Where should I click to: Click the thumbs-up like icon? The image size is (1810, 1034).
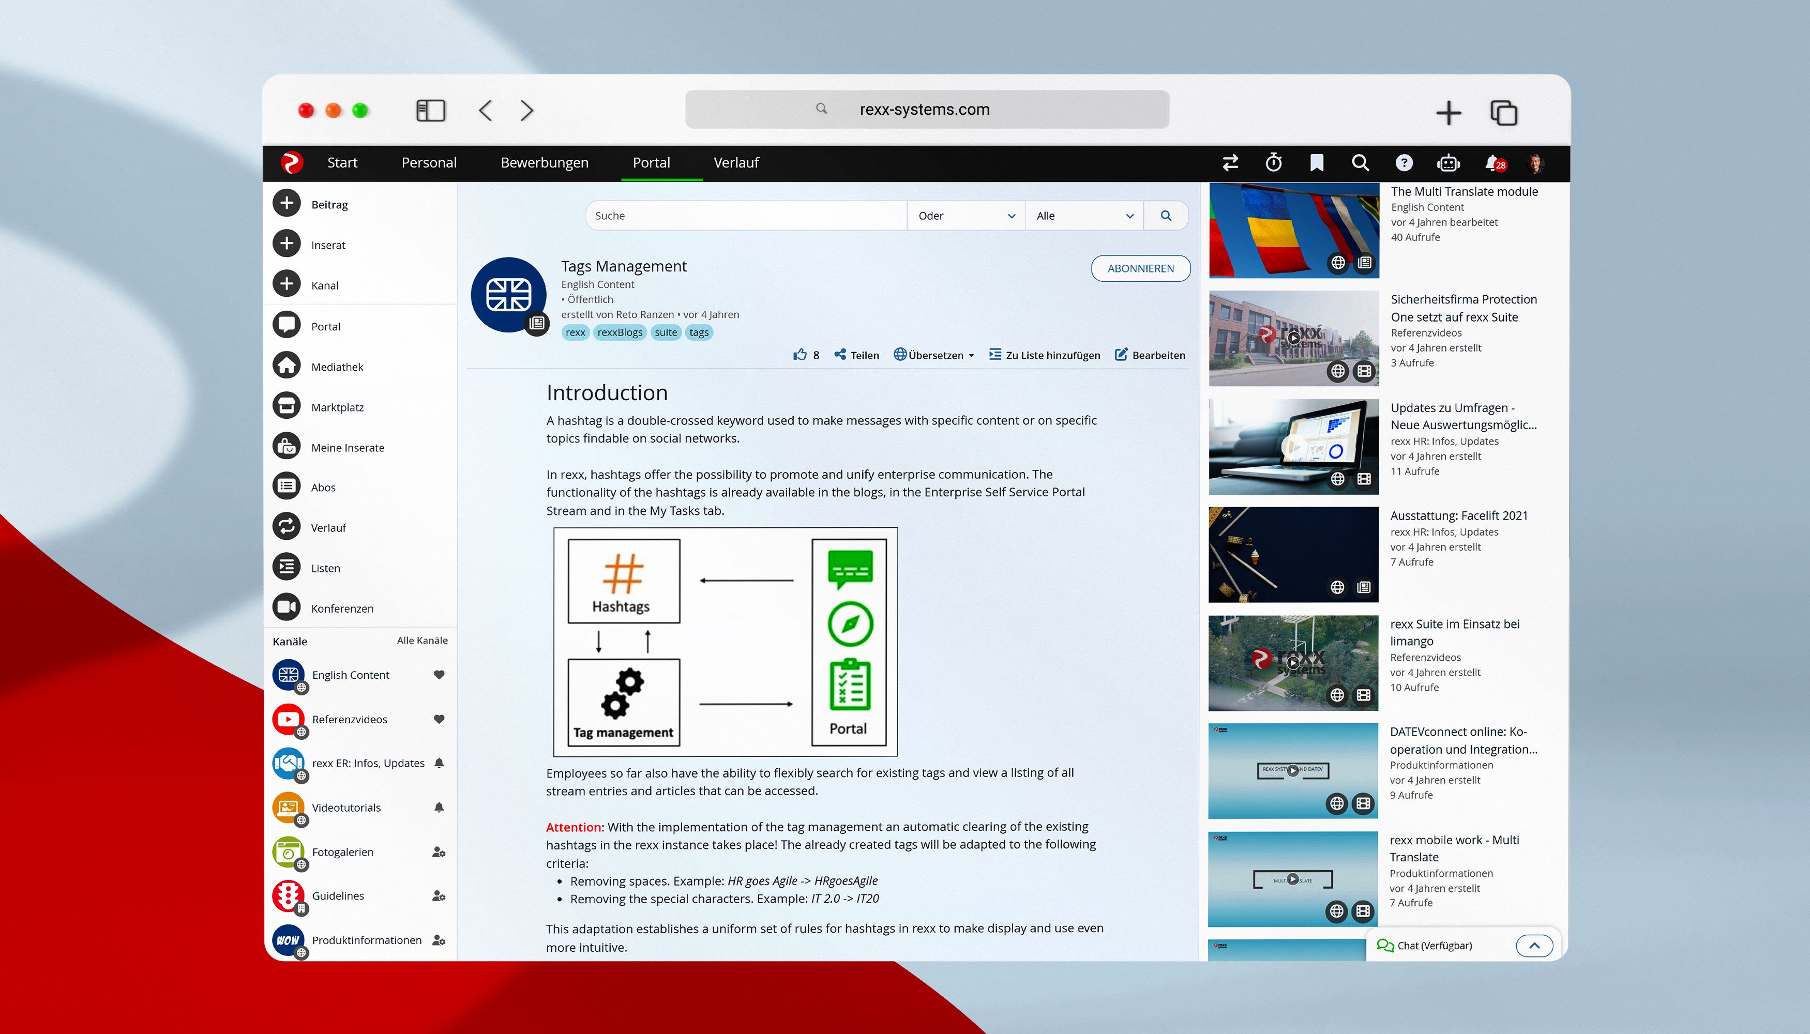800,355
